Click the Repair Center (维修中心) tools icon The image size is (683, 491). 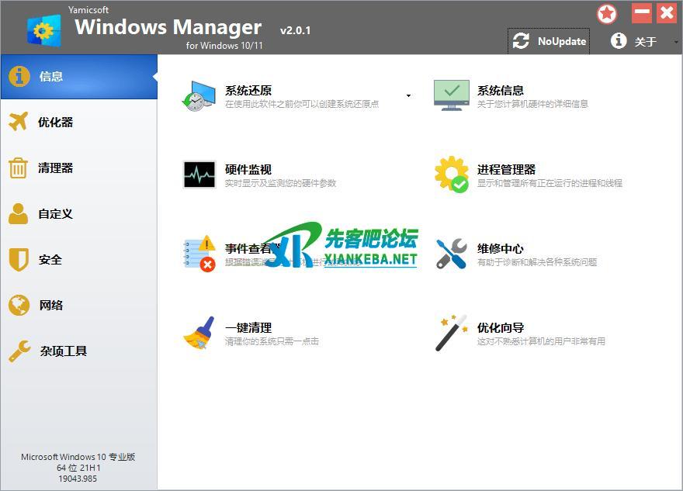pyautogui.click(x=451, y=254)
